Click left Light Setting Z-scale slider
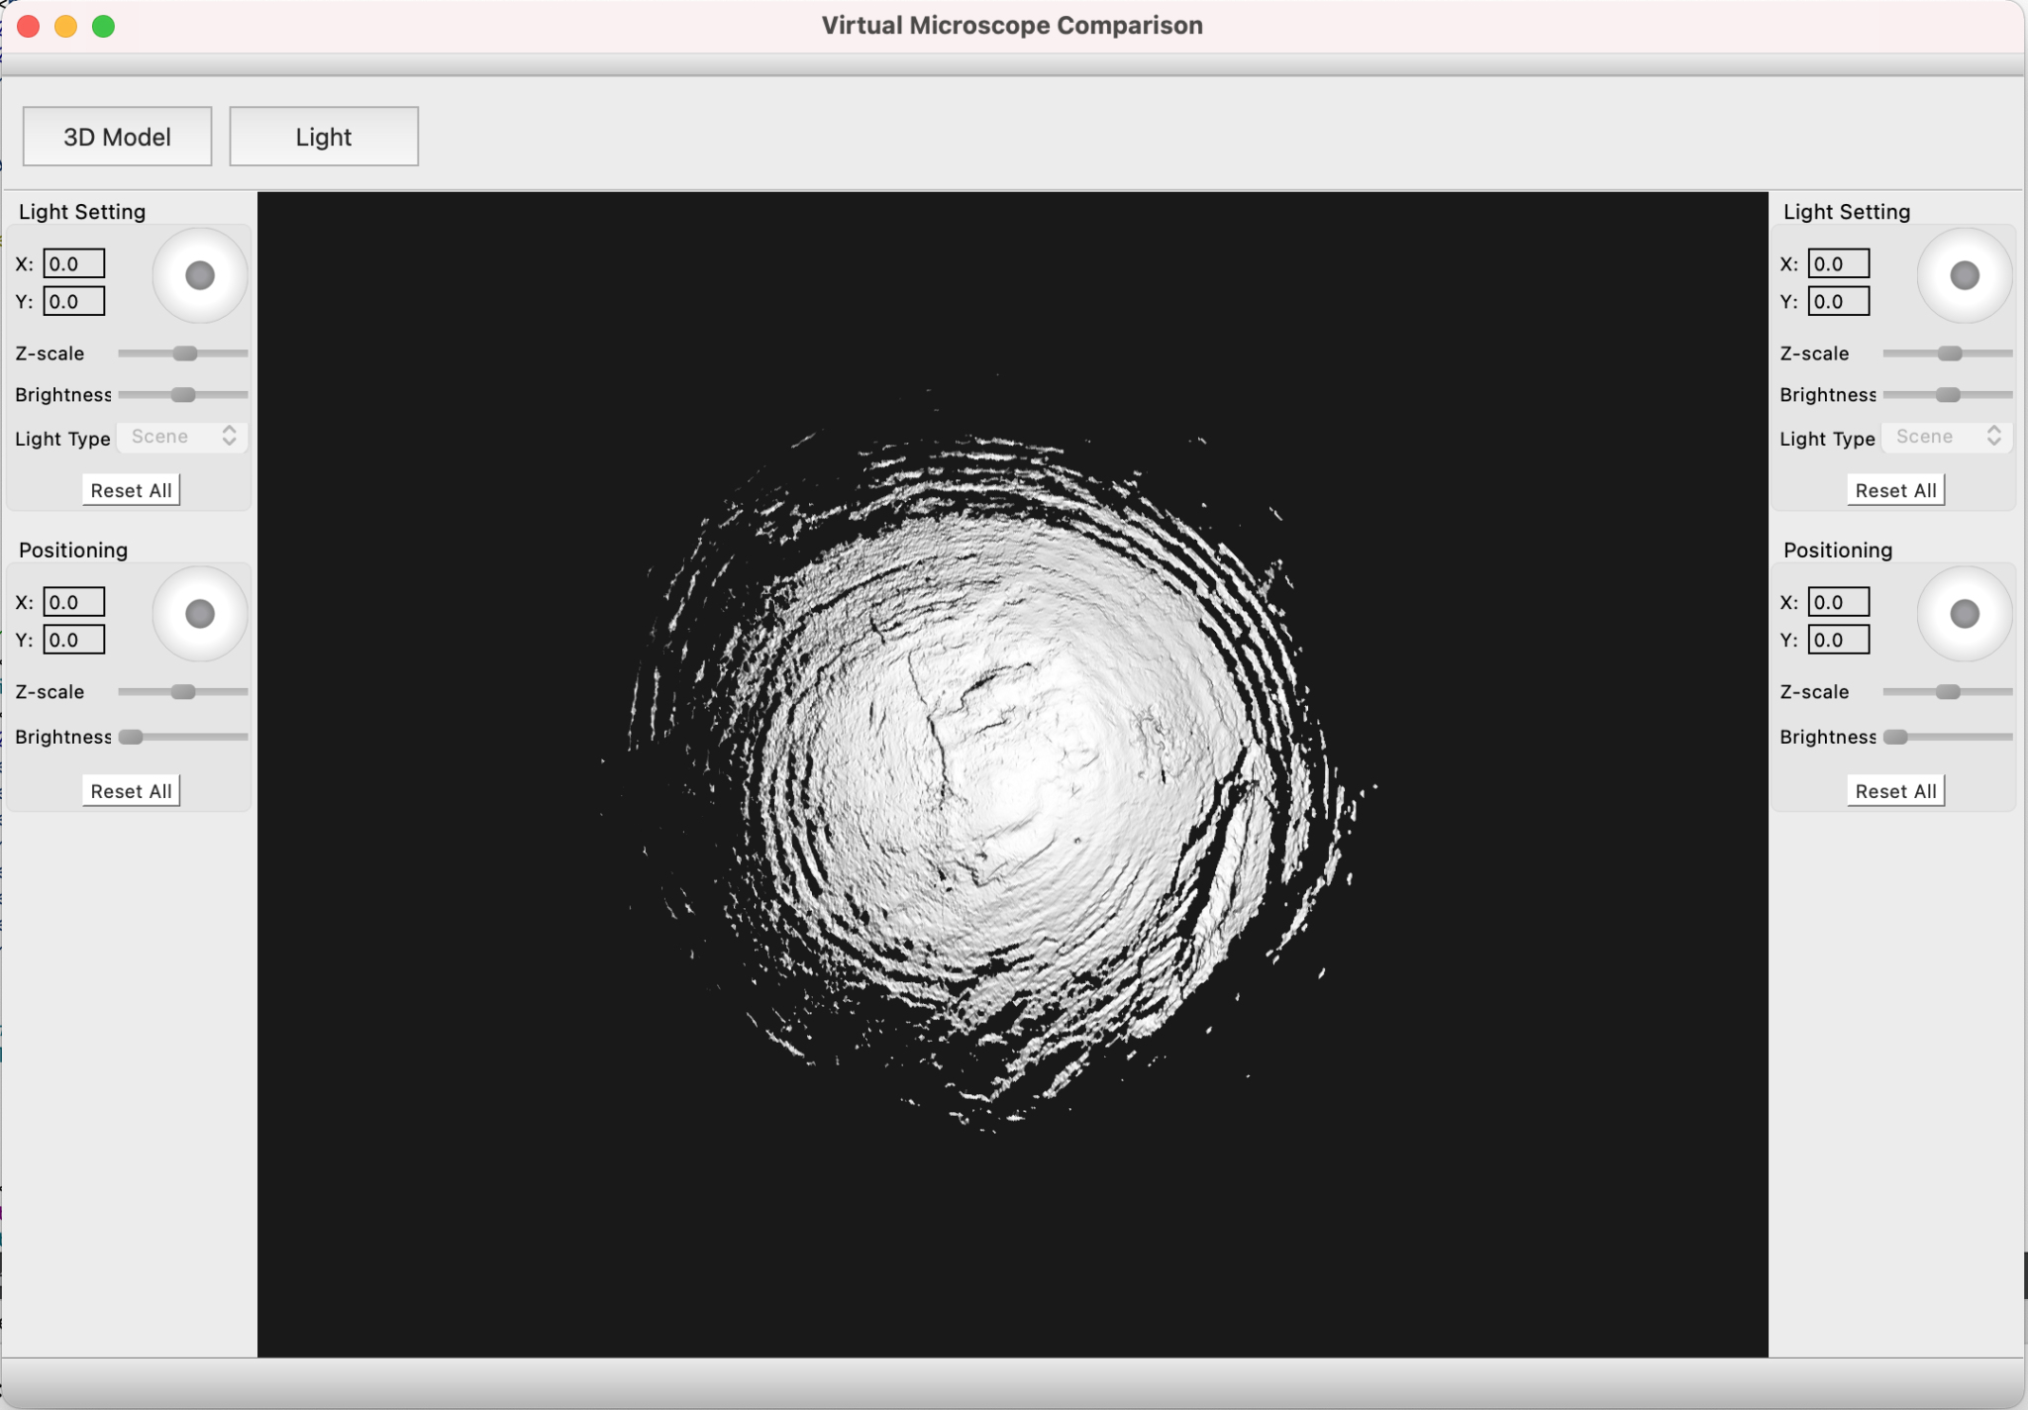Image resolution: width=2028 pixels, height=1410 pixels. 184,353
